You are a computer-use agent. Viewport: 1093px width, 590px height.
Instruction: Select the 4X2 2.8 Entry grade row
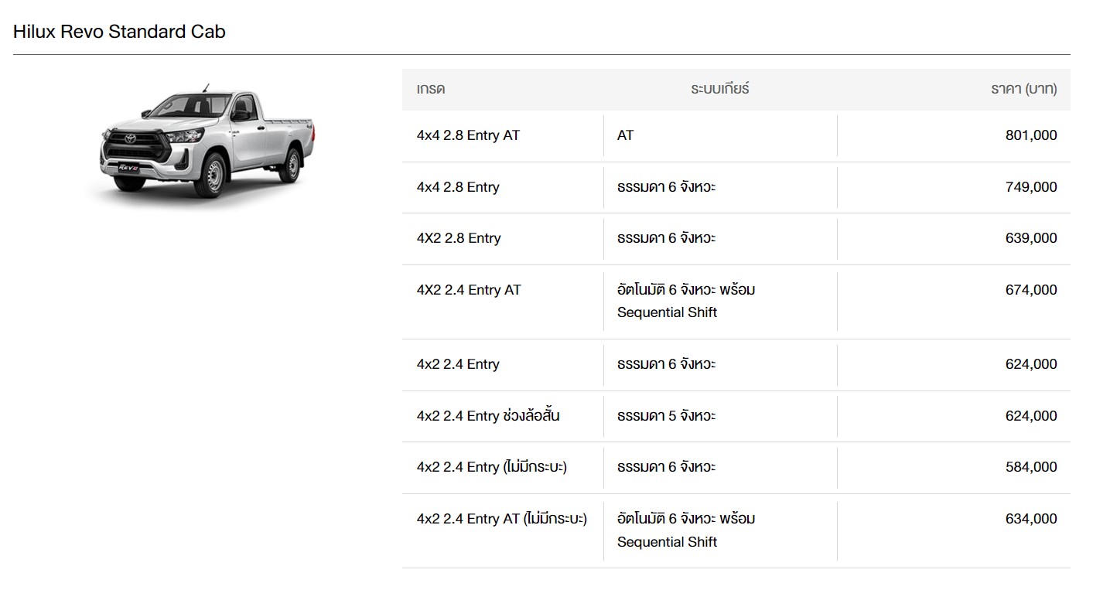(x=459, y=238)
